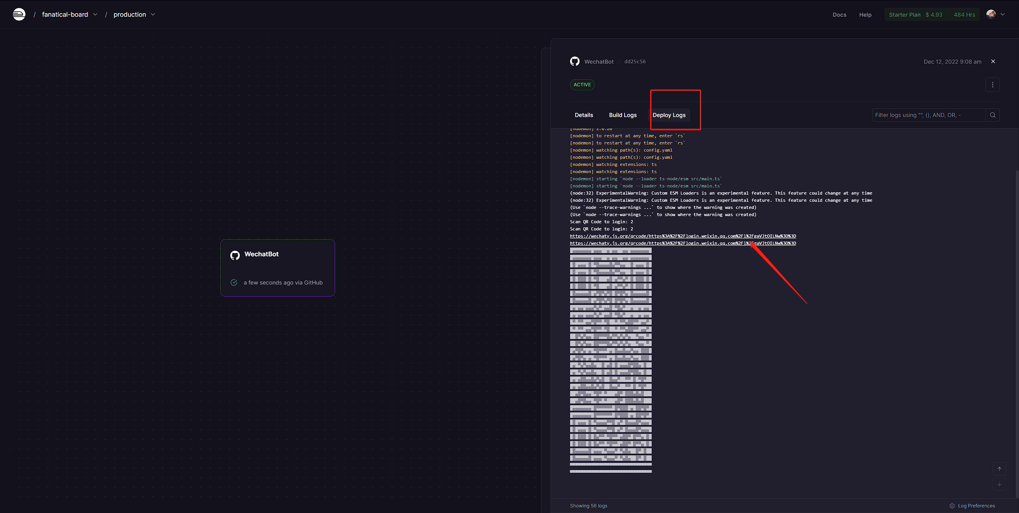Viewport: 1019px width, 513px height.
Task: Switch to the Details tab
Action: pos(584,115)
